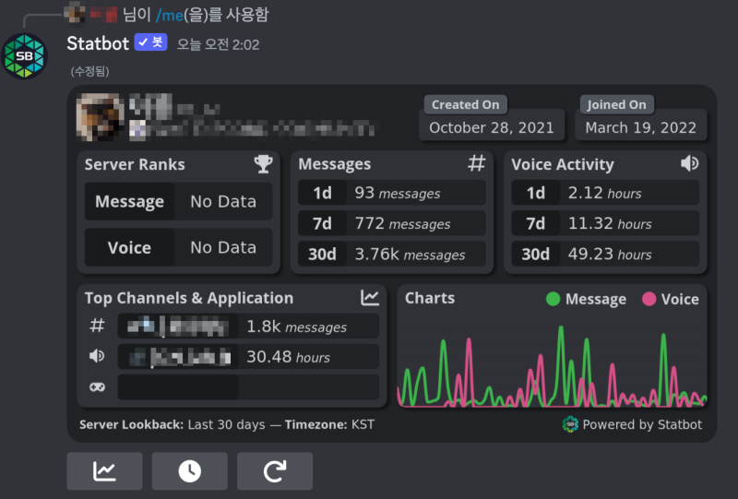Viewport: 738px width, 499px height.
Task: Open the chart view button below embed
Action: (x=104, y=471)
